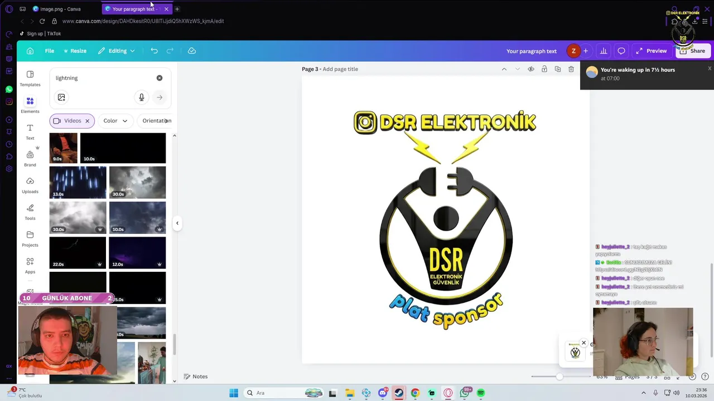Remove the Videos filter chip

[87, 121]
